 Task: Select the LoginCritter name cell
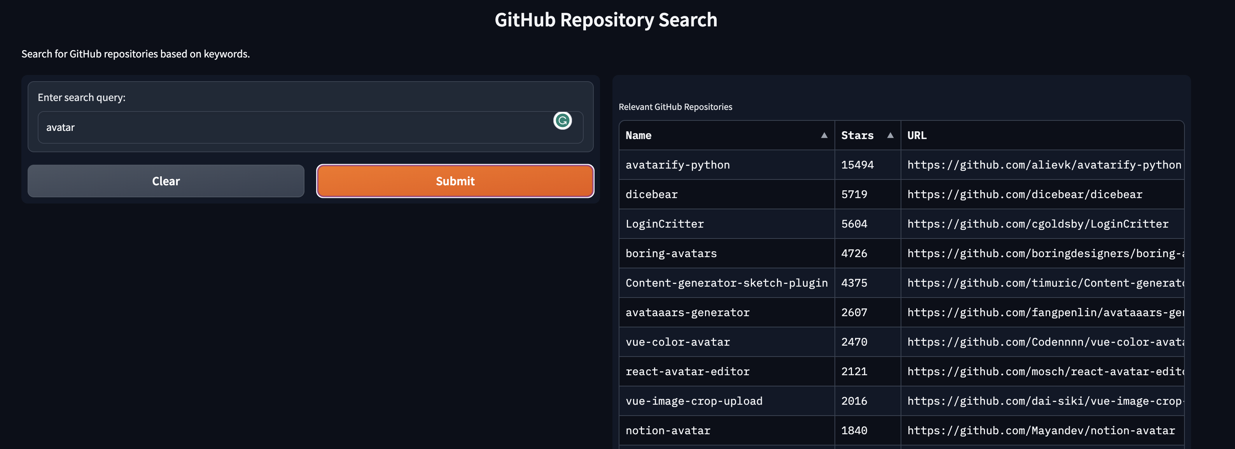click(x=726, y=224)
